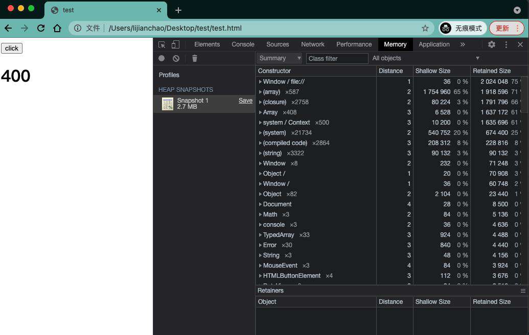Expand the (array) ×587 row

tap(260, 92)
